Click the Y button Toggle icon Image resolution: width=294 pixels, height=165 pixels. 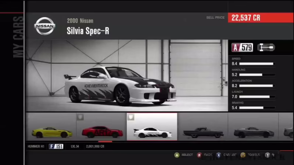point(243,155)
